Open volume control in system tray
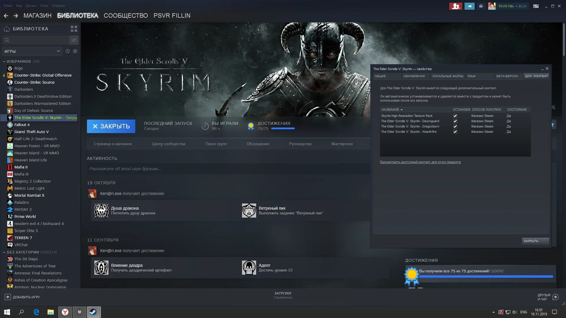The image size is (566, 318). coord(515,312)
